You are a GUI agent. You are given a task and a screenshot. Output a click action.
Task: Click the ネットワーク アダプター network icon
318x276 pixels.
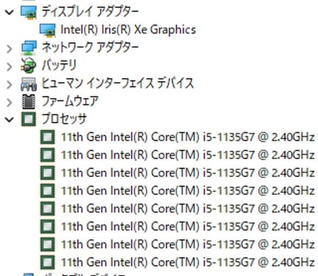coord(29,48)
